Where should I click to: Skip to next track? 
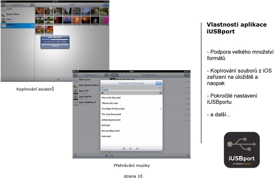tap(137, 149)
